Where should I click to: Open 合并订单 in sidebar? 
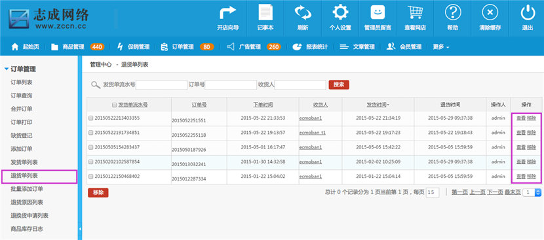22,109
